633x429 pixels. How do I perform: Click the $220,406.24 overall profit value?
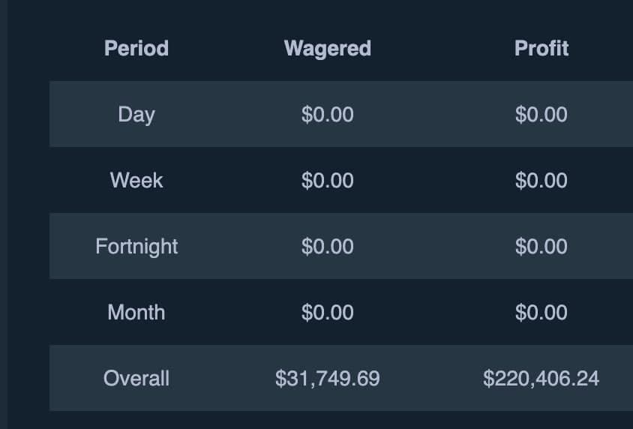click(x=541, y=379)
